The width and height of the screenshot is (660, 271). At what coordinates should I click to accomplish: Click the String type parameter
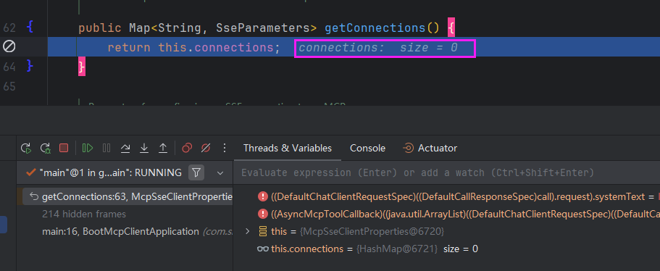coord(179,28)
